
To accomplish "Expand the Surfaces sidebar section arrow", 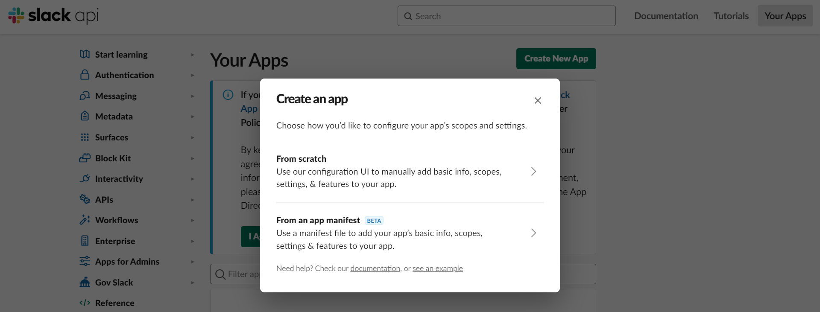I will [193, 137].
